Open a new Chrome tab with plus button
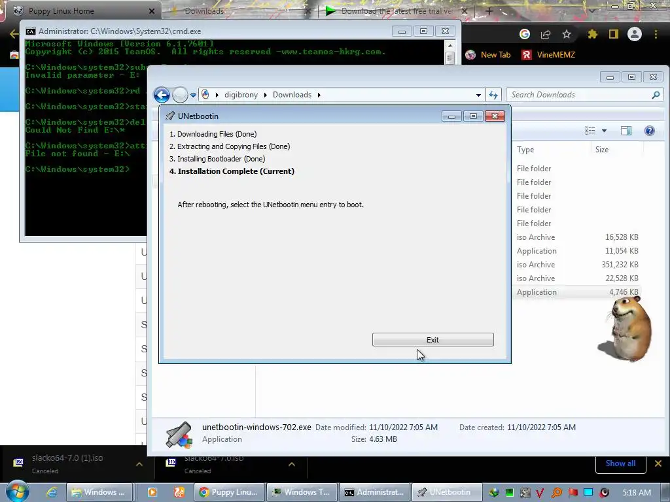Viewport: 670px width, 502px height. (x=489, y=11)
